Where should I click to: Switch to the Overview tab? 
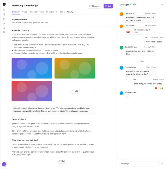[16, 12]
